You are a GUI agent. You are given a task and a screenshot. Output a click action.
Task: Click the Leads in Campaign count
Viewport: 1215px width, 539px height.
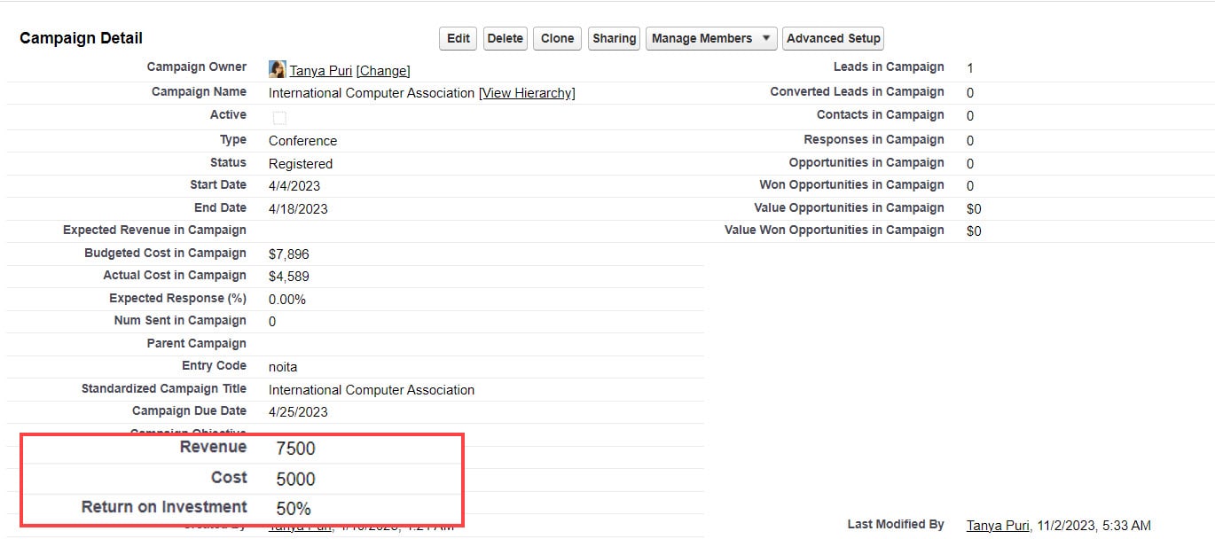point(969,67)
